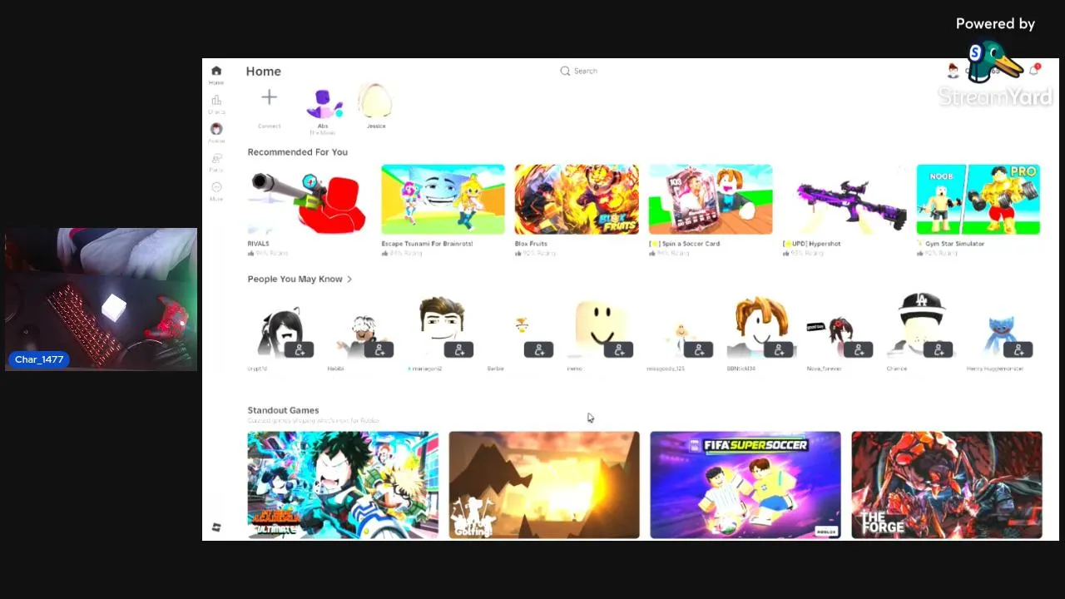
Task: Add friend button on memo
Action: 619,349
